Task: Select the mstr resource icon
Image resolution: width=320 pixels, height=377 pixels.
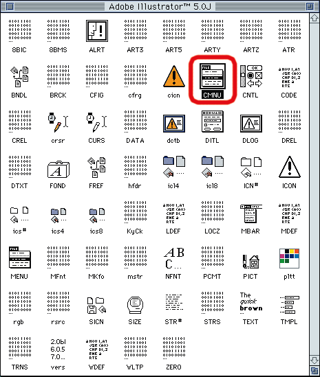Action: [136, 258]
